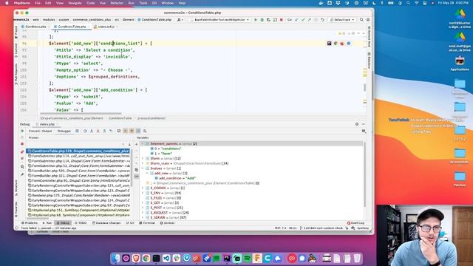Click the Step Out icon in the debugger

tap(104, 131)
